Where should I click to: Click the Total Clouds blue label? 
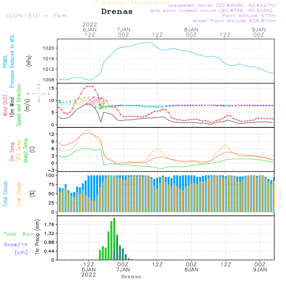pyautogui.click(x=5, y=193)
